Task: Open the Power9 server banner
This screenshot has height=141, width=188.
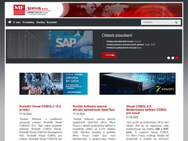Action: 137,84
